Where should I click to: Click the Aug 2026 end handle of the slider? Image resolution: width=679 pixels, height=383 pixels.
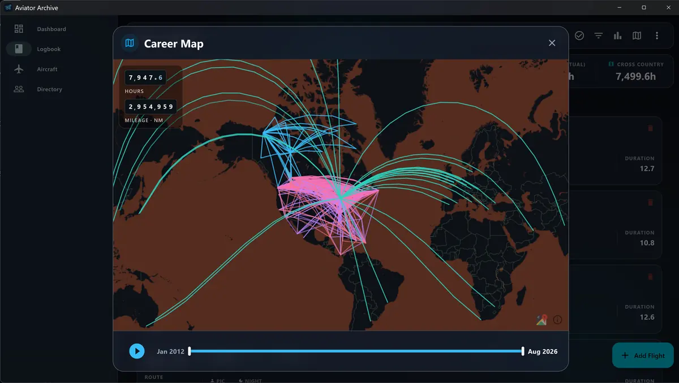(523, 351)
